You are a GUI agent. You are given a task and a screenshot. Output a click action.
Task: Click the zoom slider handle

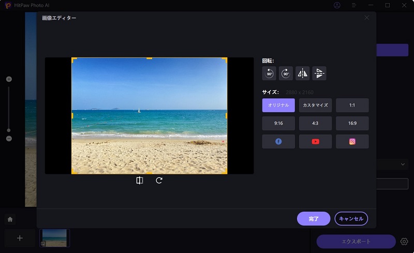9,130
